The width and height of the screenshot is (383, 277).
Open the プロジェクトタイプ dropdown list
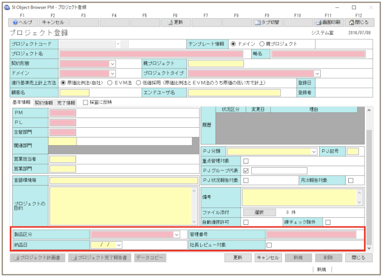317,73
